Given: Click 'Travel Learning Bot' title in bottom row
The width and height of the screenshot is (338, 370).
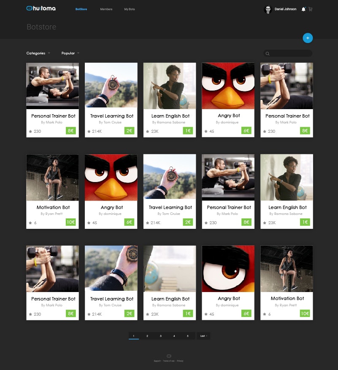Looking at the screenshot, I should 112,299.
